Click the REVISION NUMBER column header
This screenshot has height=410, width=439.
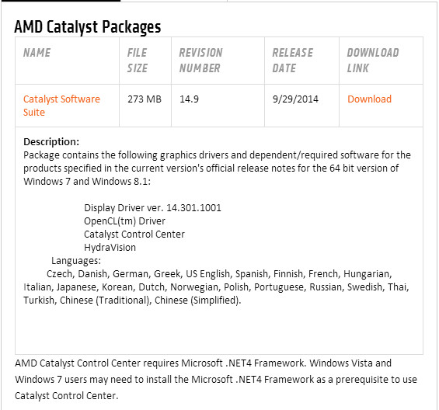click(x=200, y=61)
